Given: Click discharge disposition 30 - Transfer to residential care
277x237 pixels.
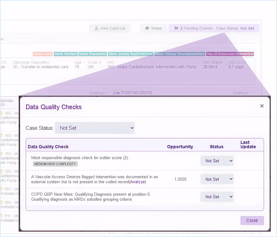Looking at the screenshot, I should 41,67.
